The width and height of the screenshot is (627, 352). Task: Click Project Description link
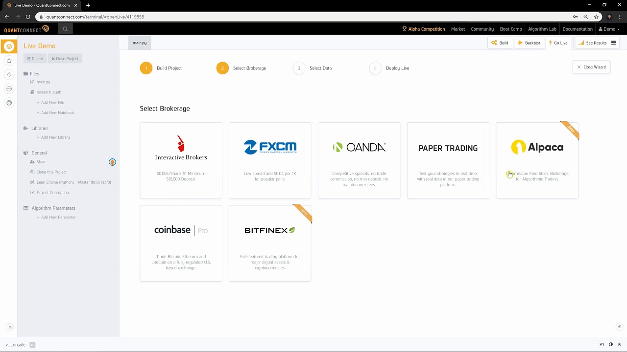click(49, 193)
